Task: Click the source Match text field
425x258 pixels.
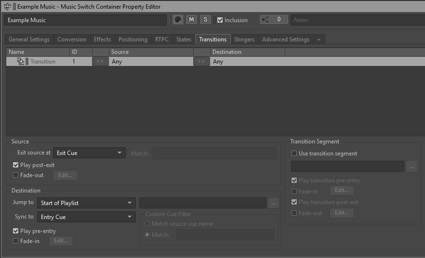Action: click(214, 154)
